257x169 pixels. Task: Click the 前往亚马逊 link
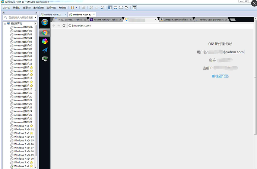[220, 76]
